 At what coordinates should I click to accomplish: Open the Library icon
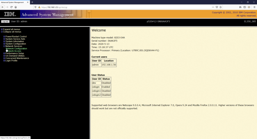coord(240,7)
